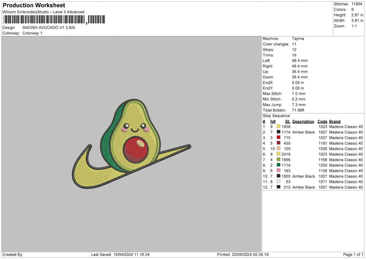Click stitch count '1855' in row 10
Viewport: 366px width, 259px height.
[x=286, y=177]
